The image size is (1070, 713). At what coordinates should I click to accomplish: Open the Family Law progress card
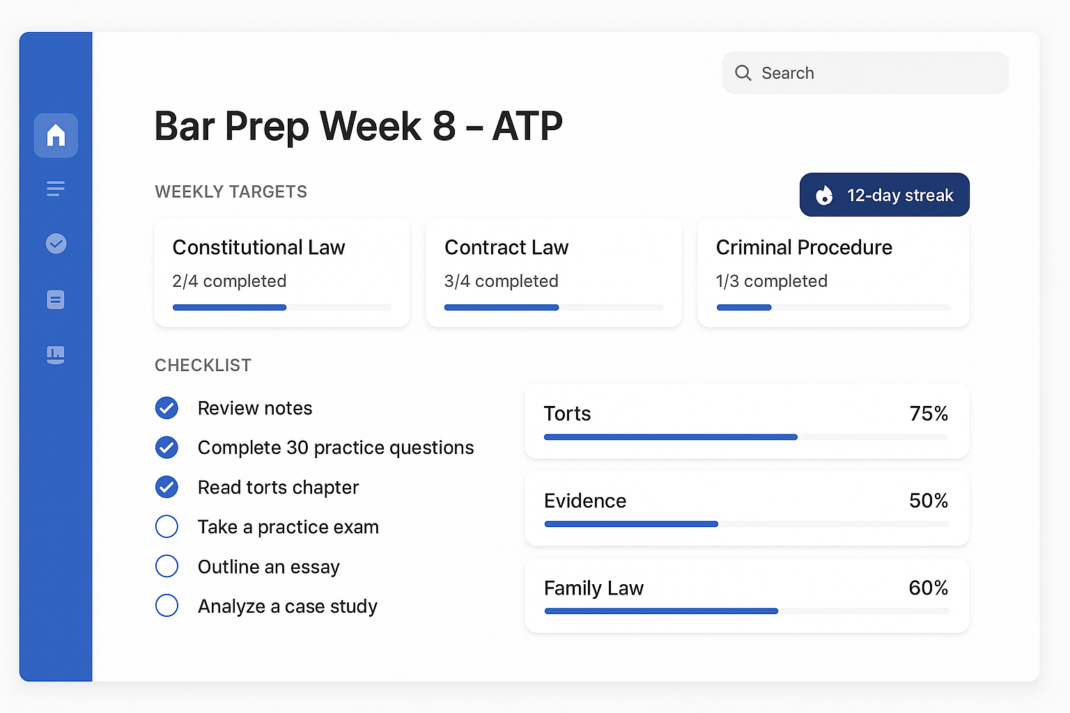tap(745, 595)
